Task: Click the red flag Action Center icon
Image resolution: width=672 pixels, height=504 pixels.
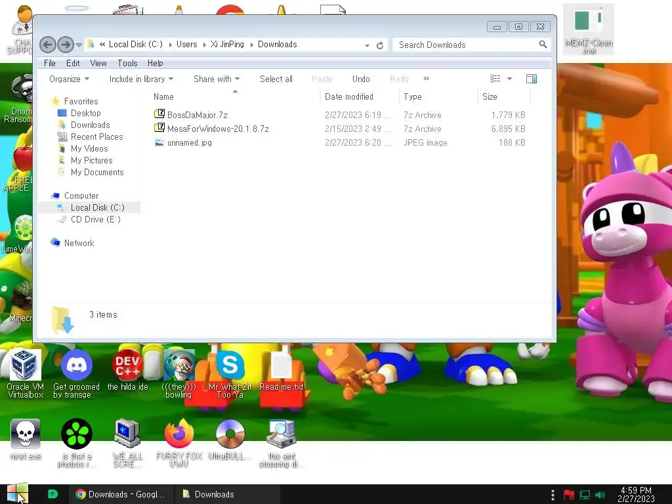Action: tap(569, 495)
